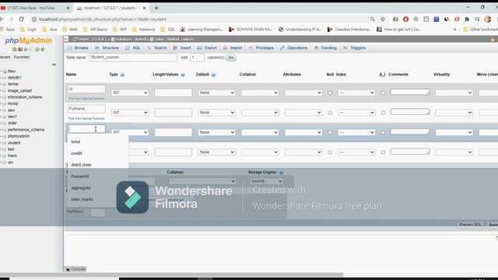Click the Go button beside Add column(s)
Image resolution: width=498 pixels, height=280 pixels.
pyautogui.click(x=230, y=58)
